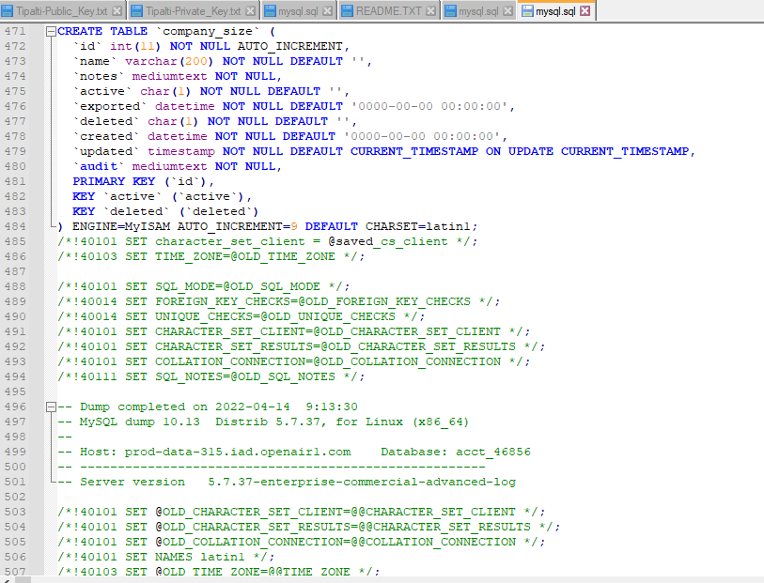
Task: Click PRIMARY KEY text
Action: [x=114, y=181]
